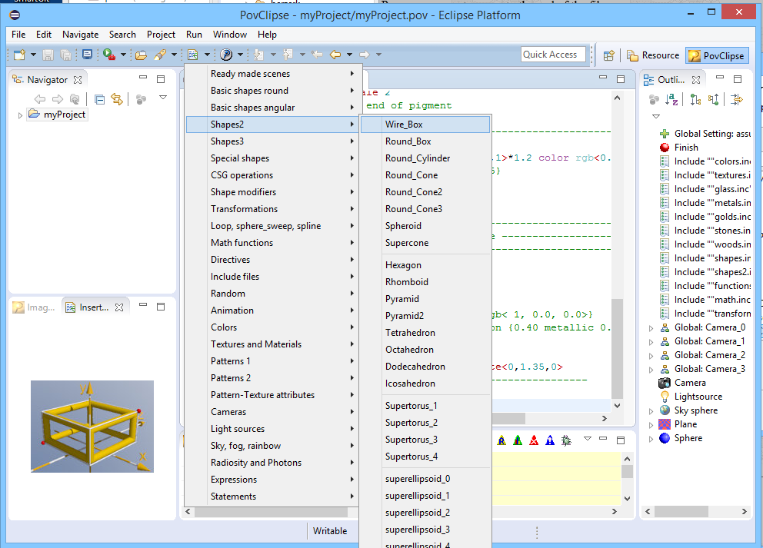763x548 pixels.
Task: Select Dodecahedron shape entry
Action: [x=425, y=367]
